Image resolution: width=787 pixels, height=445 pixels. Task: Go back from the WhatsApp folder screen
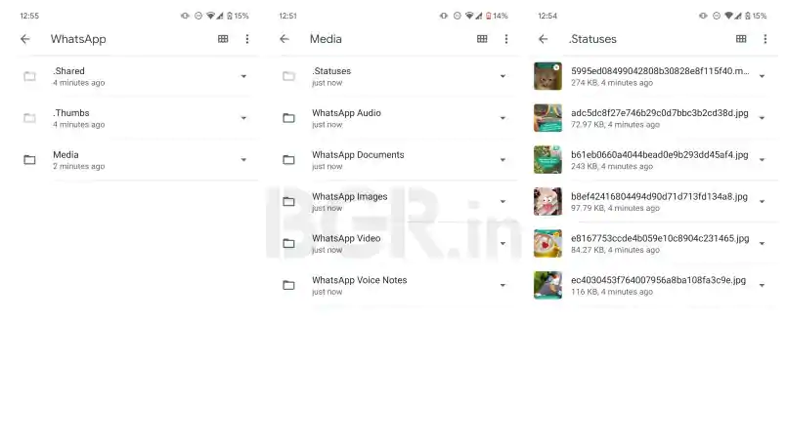click(25, 39)
